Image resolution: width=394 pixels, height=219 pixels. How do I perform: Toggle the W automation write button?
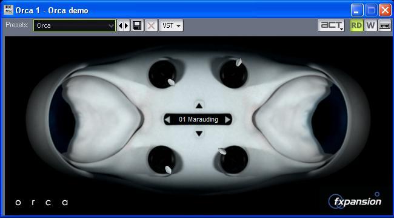coord(370,25)
